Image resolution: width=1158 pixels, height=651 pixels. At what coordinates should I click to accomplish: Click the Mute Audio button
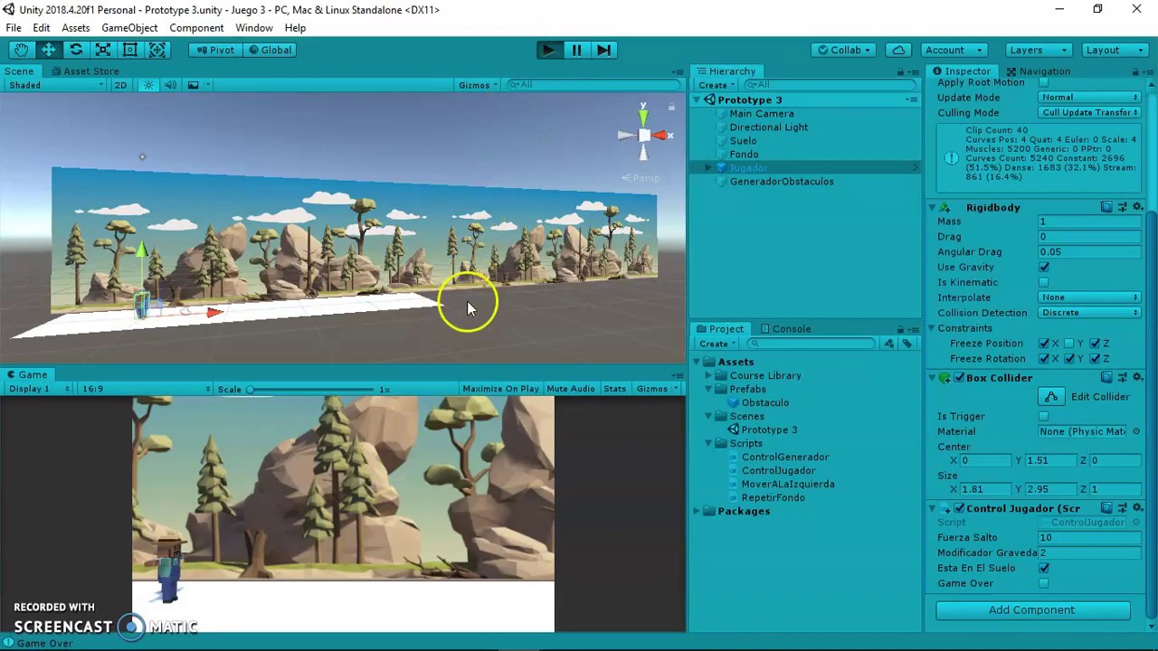[x=570, y=389]
